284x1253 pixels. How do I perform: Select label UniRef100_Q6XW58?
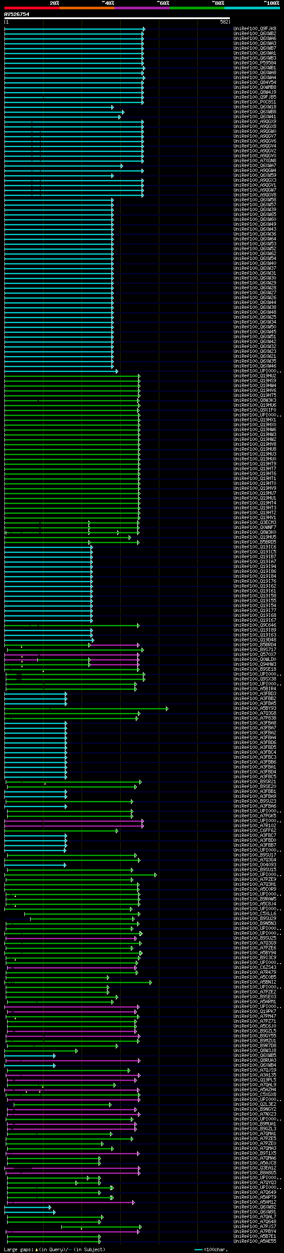coord(255,200)
